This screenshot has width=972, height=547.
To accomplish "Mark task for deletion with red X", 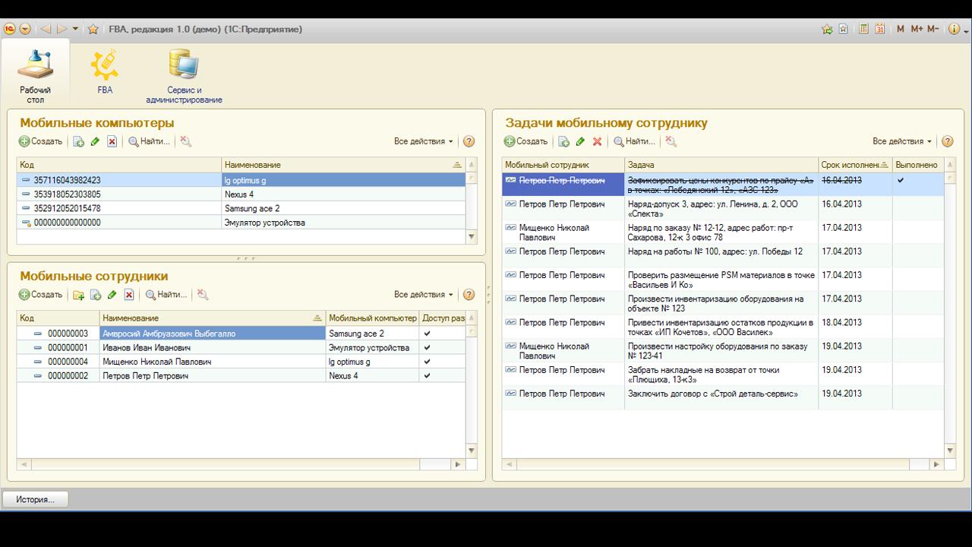I will (x=597, y=141).
